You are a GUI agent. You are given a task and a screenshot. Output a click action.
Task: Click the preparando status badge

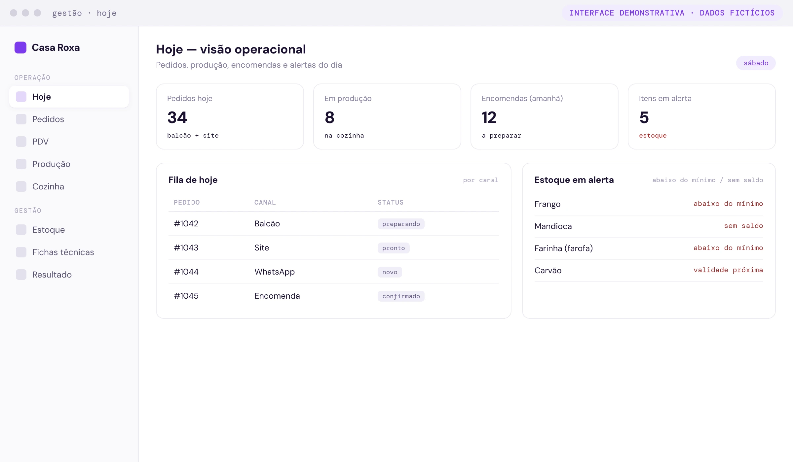point(401,224)
